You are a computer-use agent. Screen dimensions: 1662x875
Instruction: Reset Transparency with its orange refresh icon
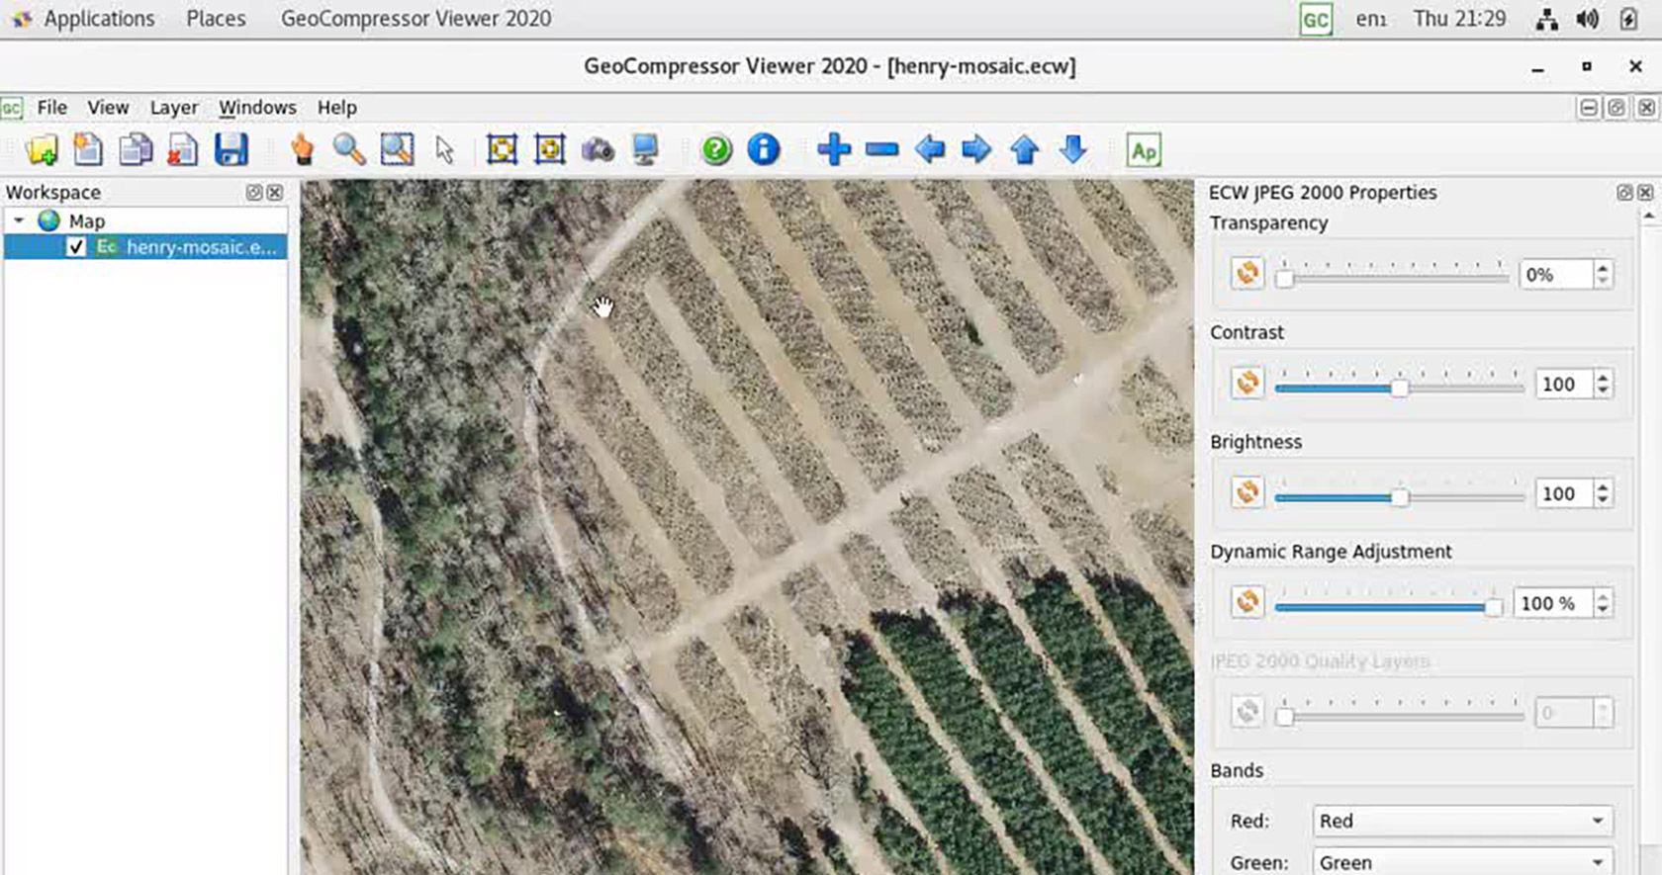click(1247, 273)
